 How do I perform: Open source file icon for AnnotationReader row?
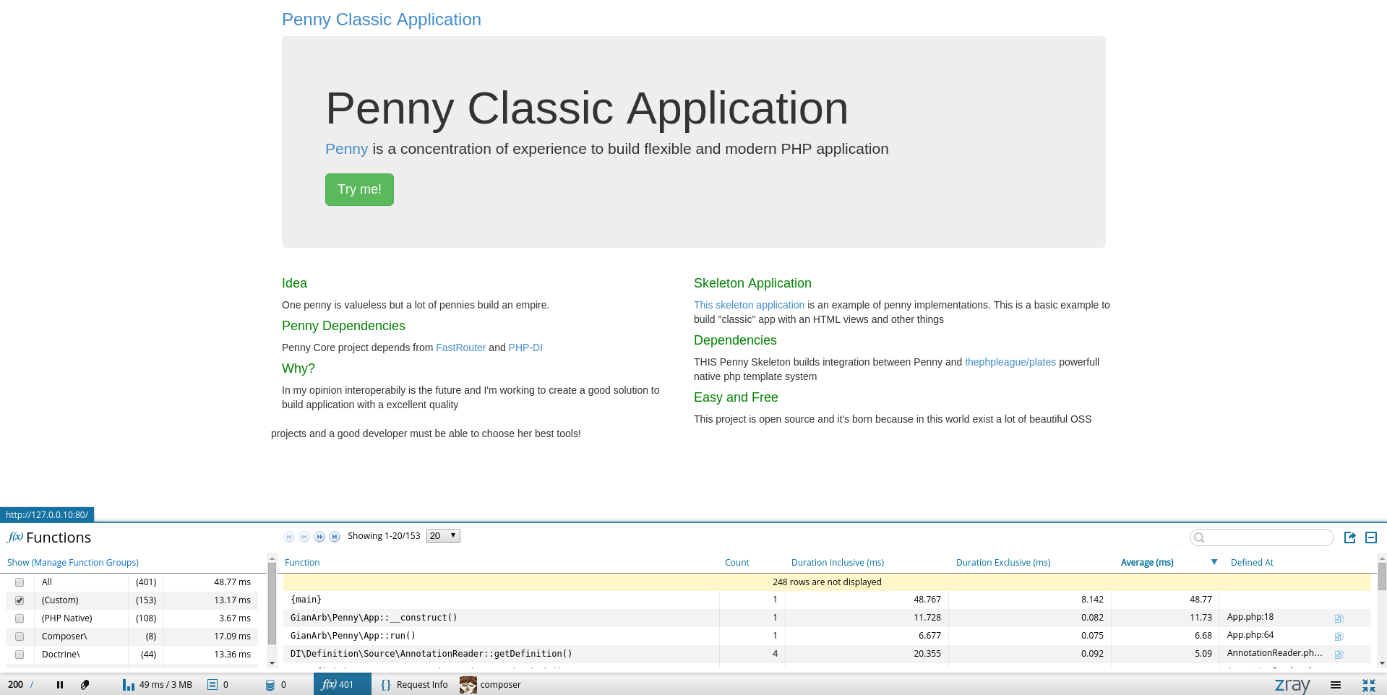1339,655
